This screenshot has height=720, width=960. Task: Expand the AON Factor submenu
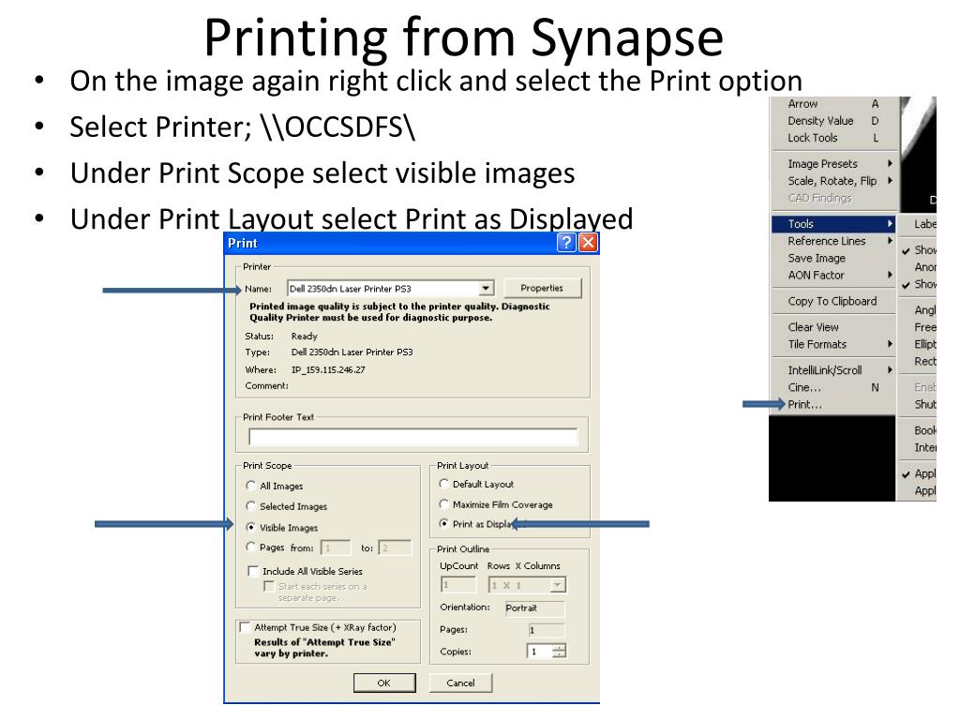pos(833,276)
